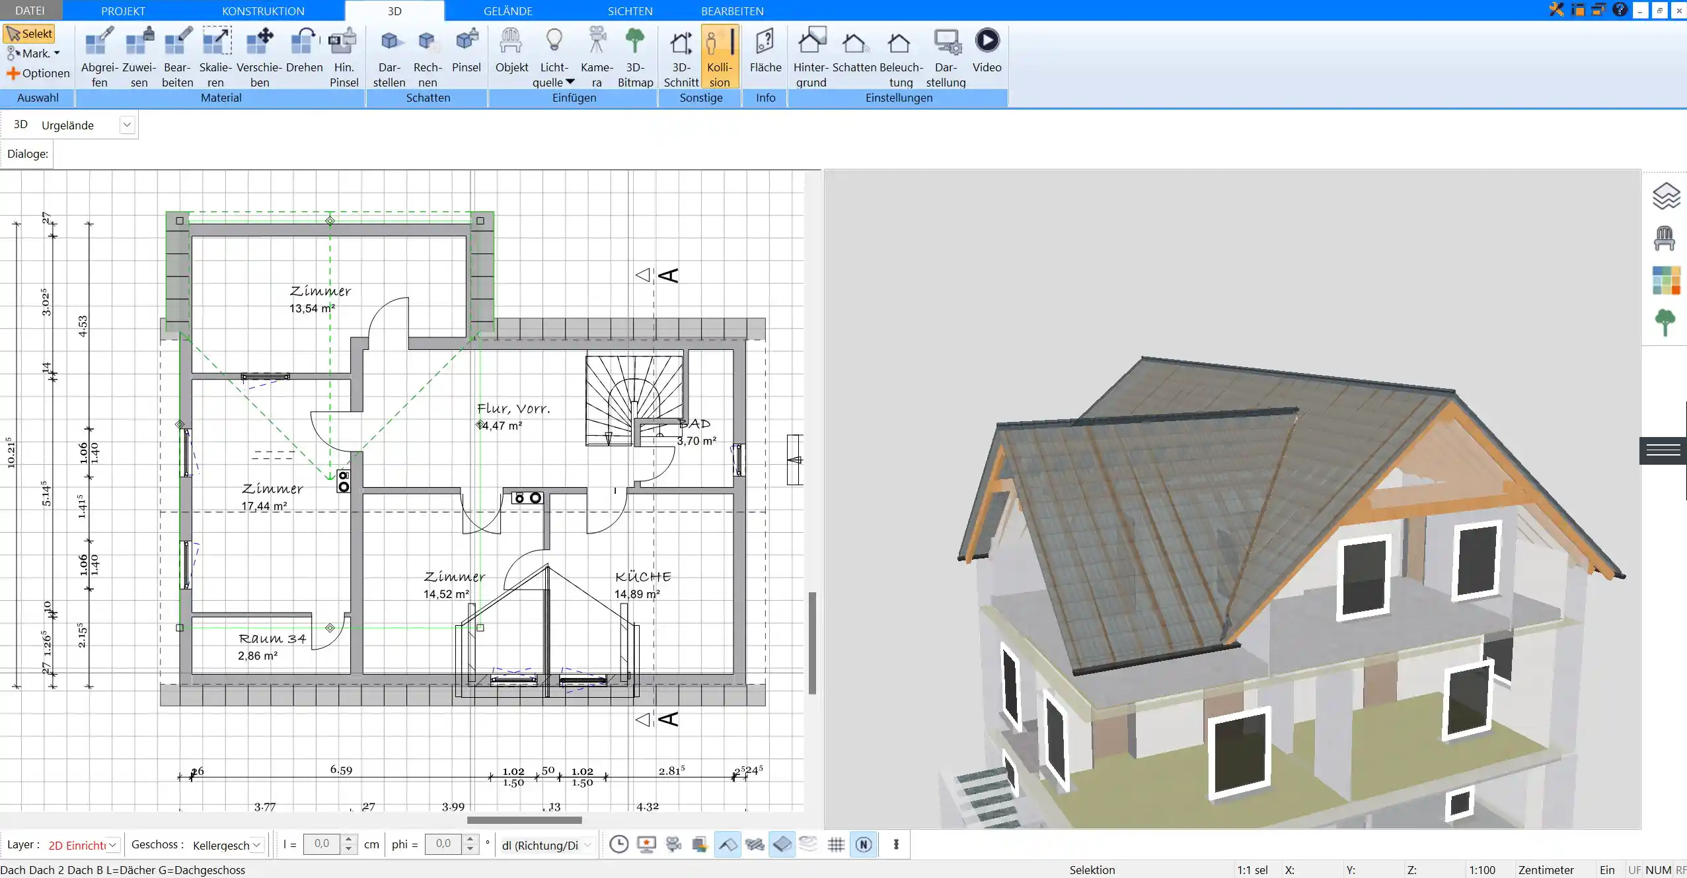Open the layers panel in right sidebar
The height and width of the screenshot is (878, 1687).
tap(1666, 196)
